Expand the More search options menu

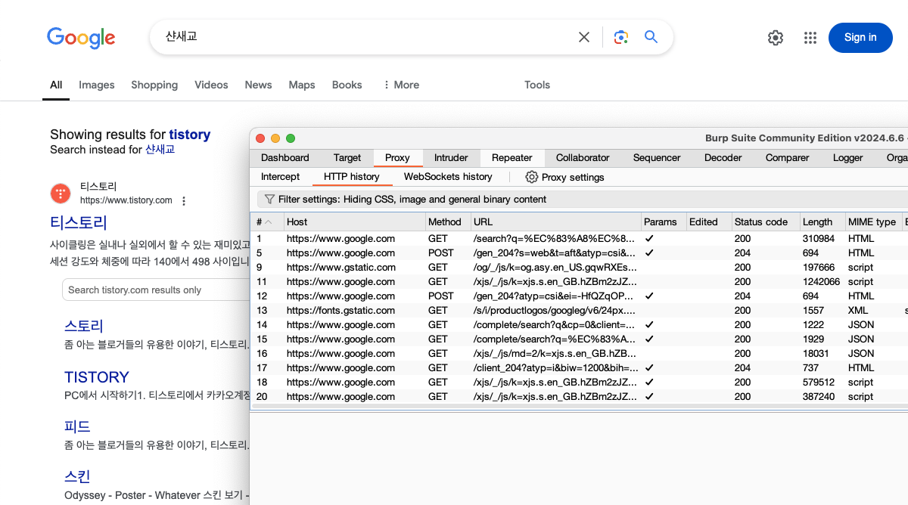pyautogui.click(x=401, y=85)
